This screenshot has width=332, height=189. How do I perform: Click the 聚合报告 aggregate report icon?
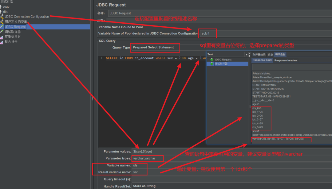(2, 42)
